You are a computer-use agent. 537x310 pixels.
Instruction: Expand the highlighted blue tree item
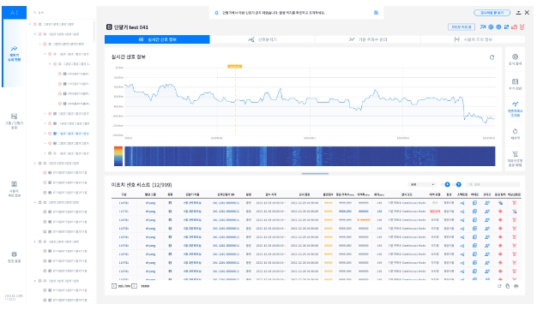pyautogui.click(x=45, y=134)
